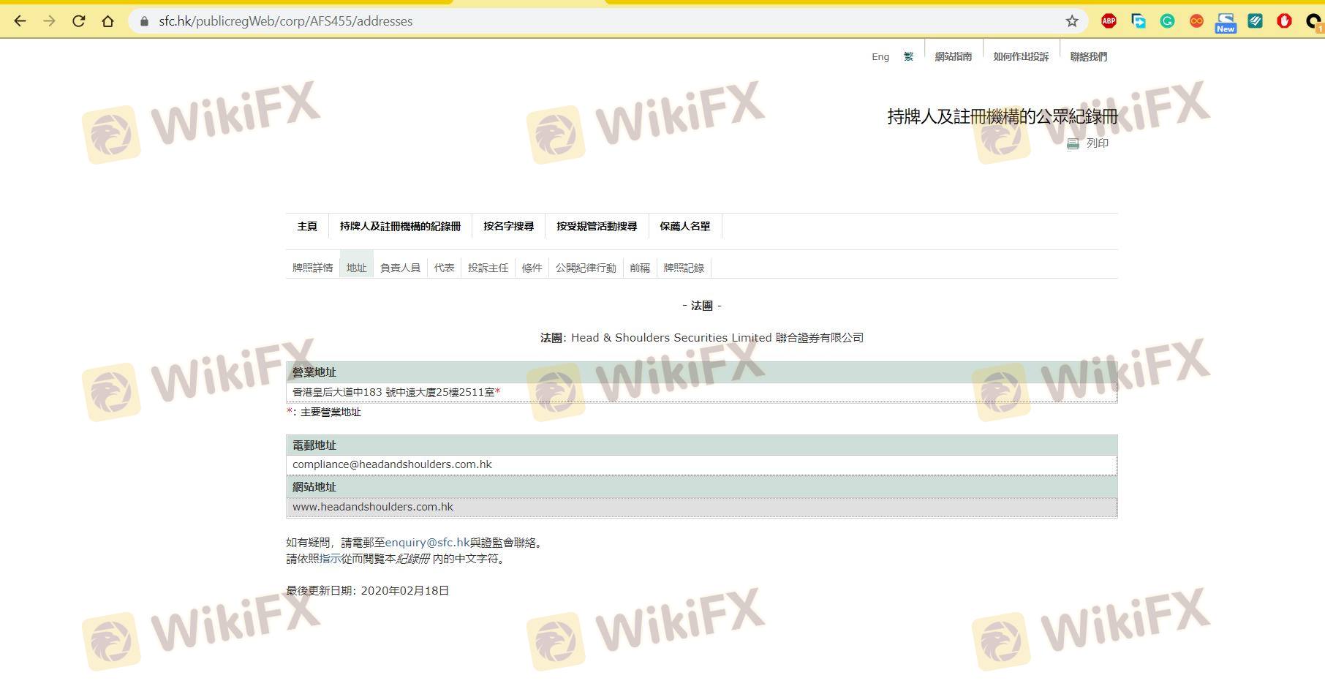Click the printer icon beside 列印

[x=1073, y=143]
